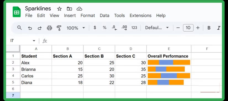Open the zoom 100% dropdown

(x=76, y=28)
